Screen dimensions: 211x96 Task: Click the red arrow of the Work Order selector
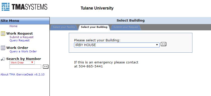click(32, 62)
